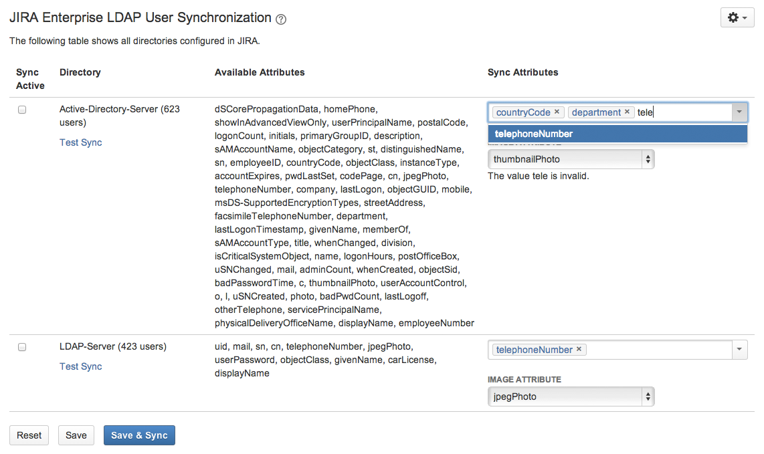764x454 pixels.
Task: Expand Active-Directory sync attributes dropdown arrow
Action: click(x=739, y=112)
